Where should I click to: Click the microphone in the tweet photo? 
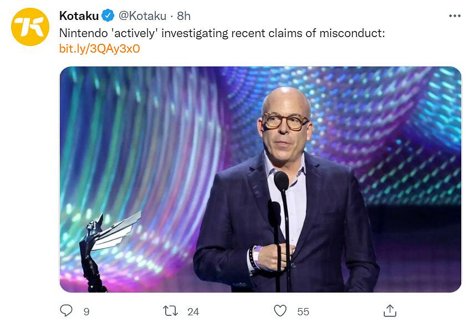tap(282, 183)
